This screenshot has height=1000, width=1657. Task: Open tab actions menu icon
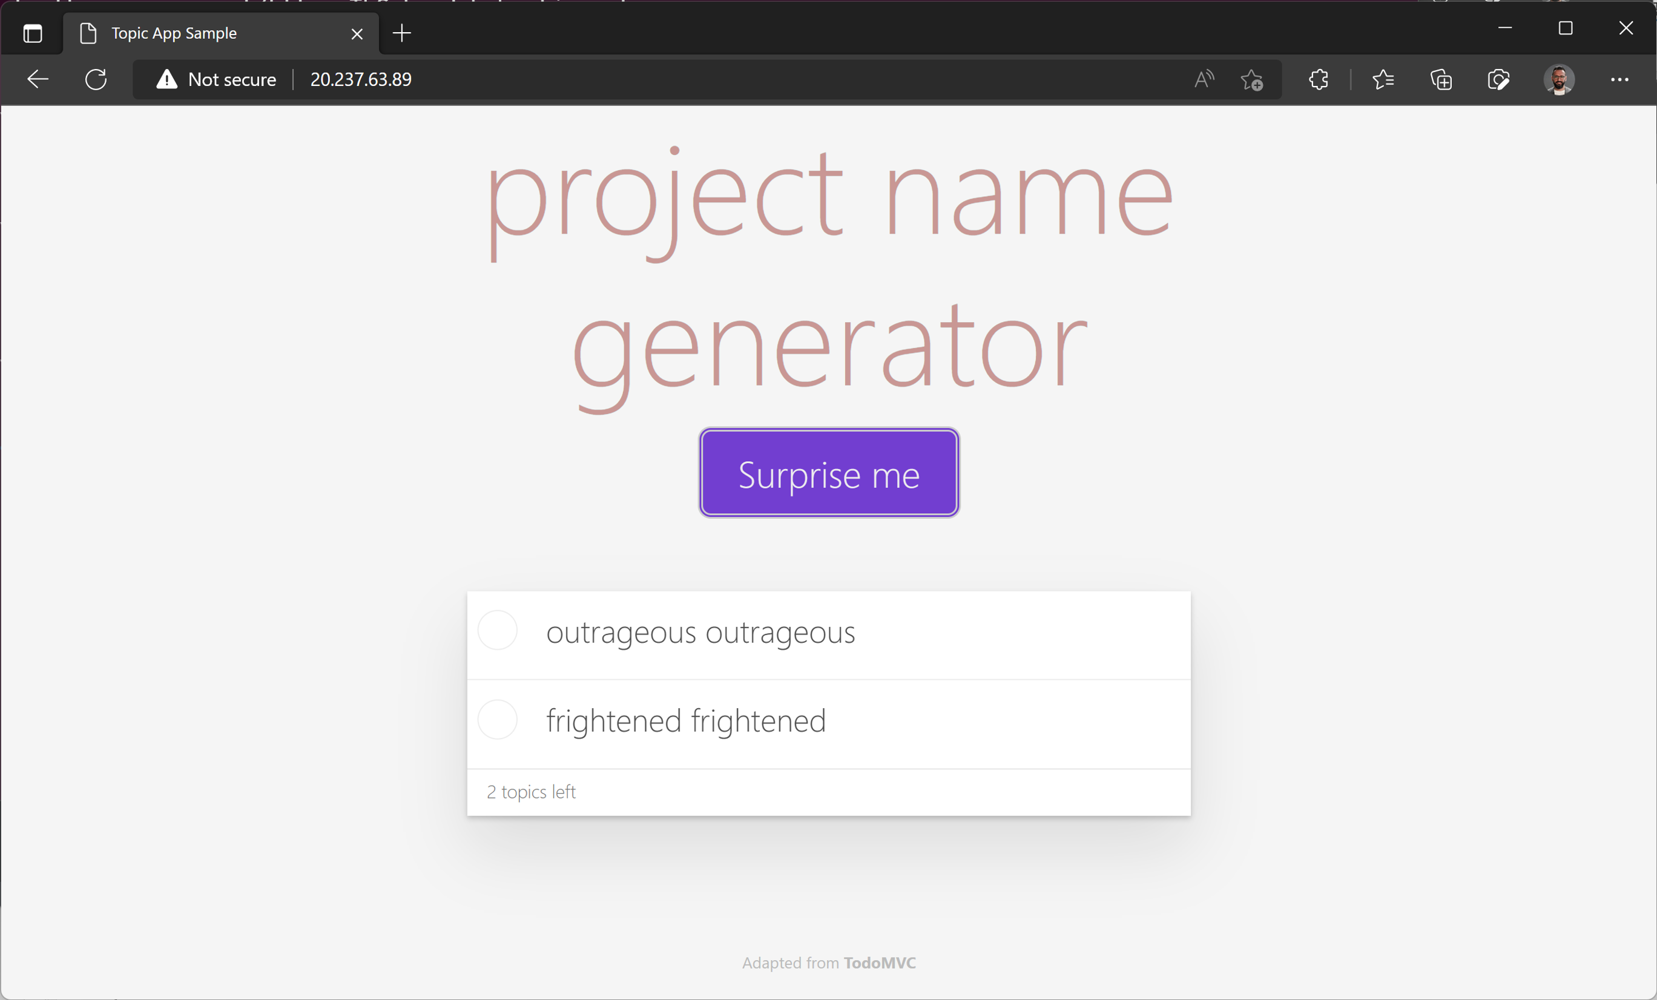click(x=32, y=33)
